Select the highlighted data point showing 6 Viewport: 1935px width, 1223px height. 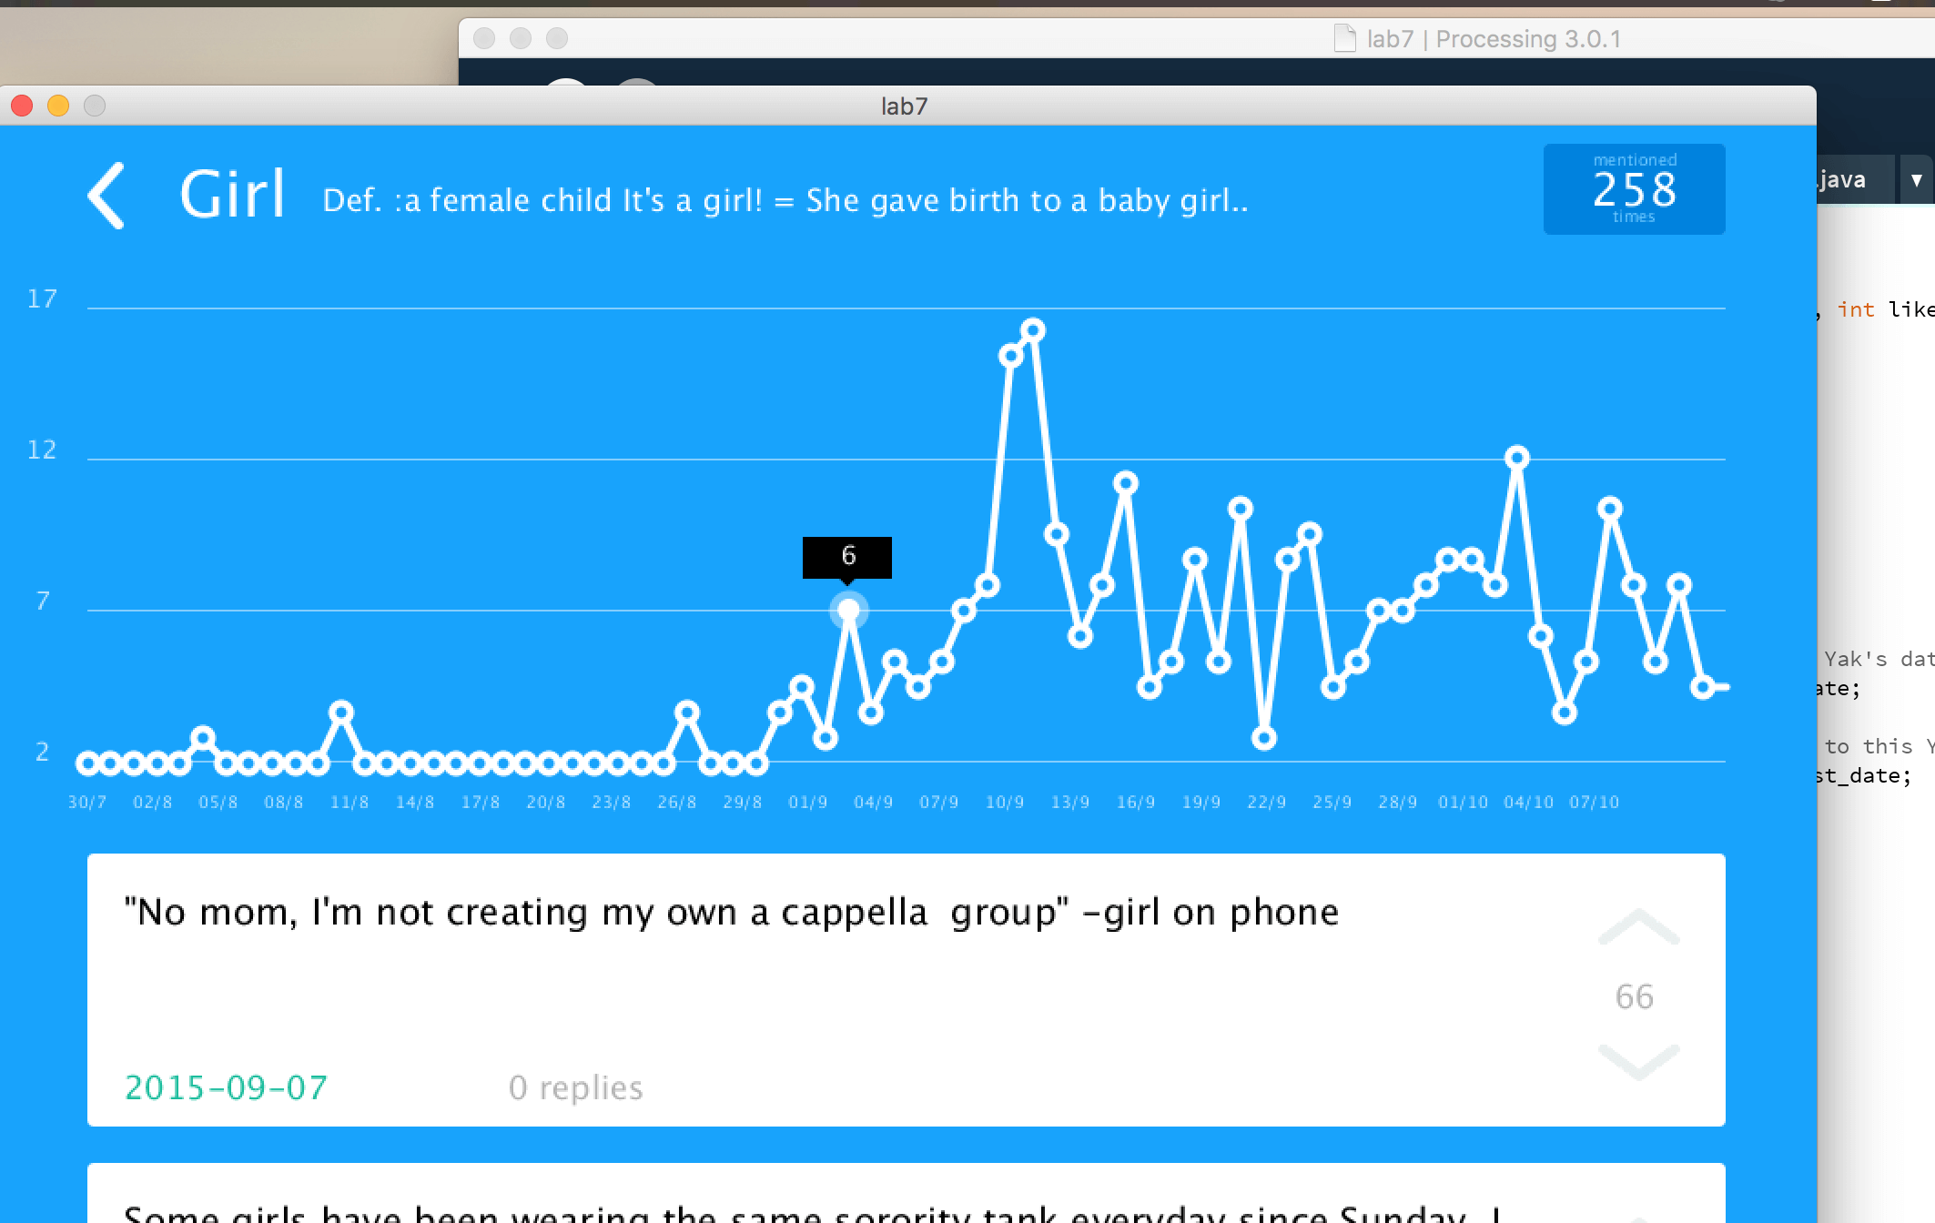coord(848,611)
